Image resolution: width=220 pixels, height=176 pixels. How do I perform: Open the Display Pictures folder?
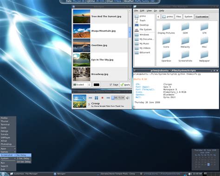click(166, 29)
